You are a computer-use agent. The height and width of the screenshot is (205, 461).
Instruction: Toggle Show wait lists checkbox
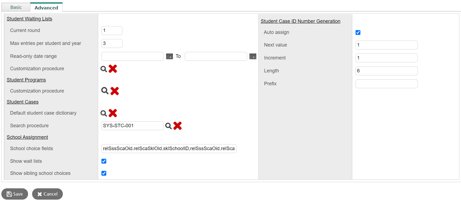104,161
